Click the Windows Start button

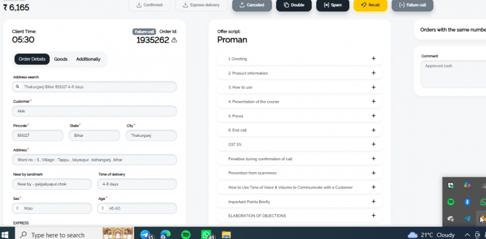pos(5,235)
